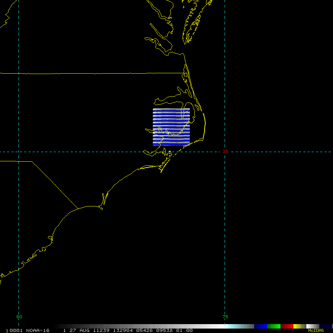Click the blue striped satellite data swath
333x333 pixels.
tap(171, 127)
